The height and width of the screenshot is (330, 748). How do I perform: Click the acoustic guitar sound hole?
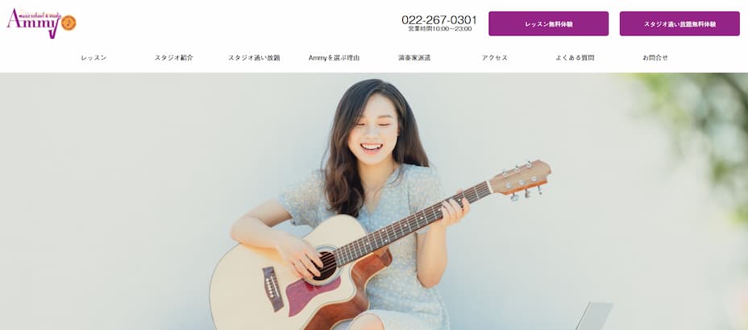[326, 266]
